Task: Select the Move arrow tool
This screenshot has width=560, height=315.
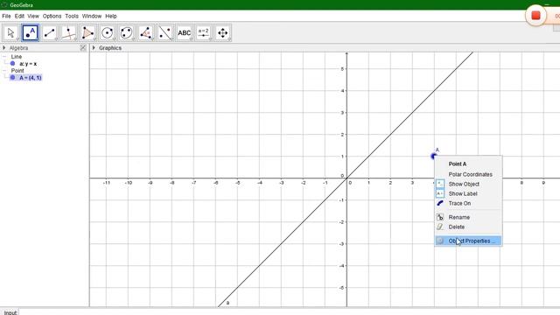Action: pos(11,33)
